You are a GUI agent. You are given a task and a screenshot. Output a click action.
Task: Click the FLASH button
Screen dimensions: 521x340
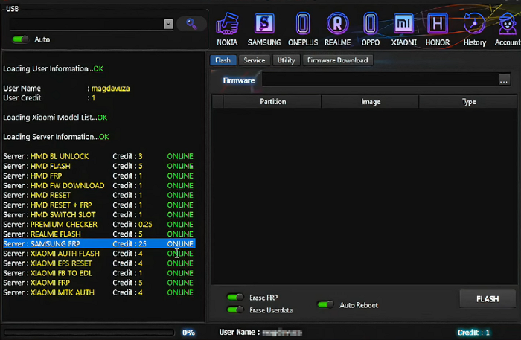pyautogui.click(x=488, y=299)
